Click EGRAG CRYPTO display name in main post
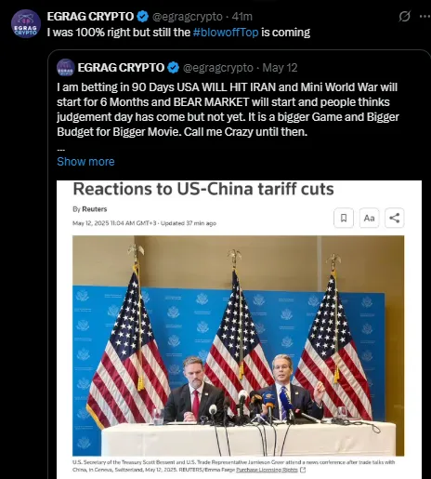431x479 pixels. [x=90, y=17]
